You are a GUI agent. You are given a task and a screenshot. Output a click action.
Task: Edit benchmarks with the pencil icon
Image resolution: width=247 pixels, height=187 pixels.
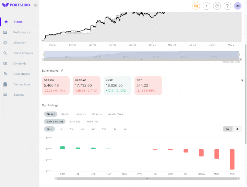(x=62, y=71)
